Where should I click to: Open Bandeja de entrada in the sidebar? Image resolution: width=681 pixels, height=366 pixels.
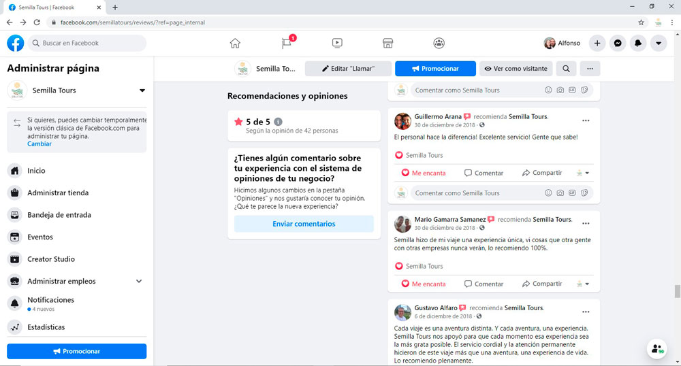point(77,215)
